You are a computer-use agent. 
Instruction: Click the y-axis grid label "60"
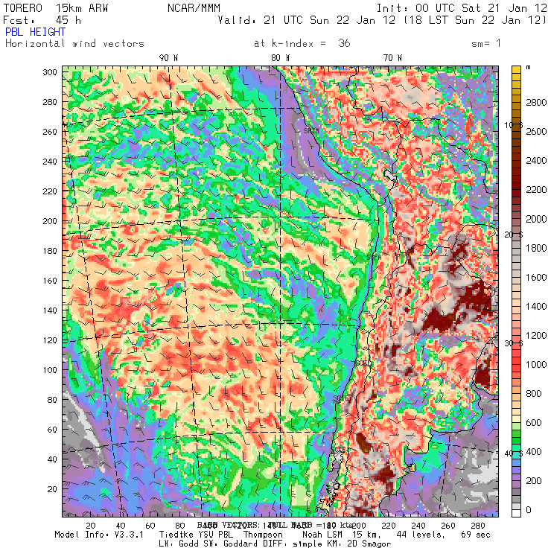(x=52, y=430)
